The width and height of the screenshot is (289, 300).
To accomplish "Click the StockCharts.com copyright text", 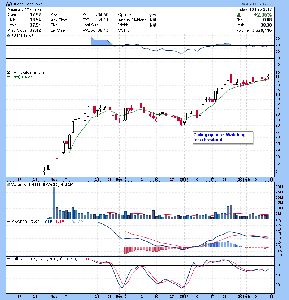I will [x=258, y=4].
